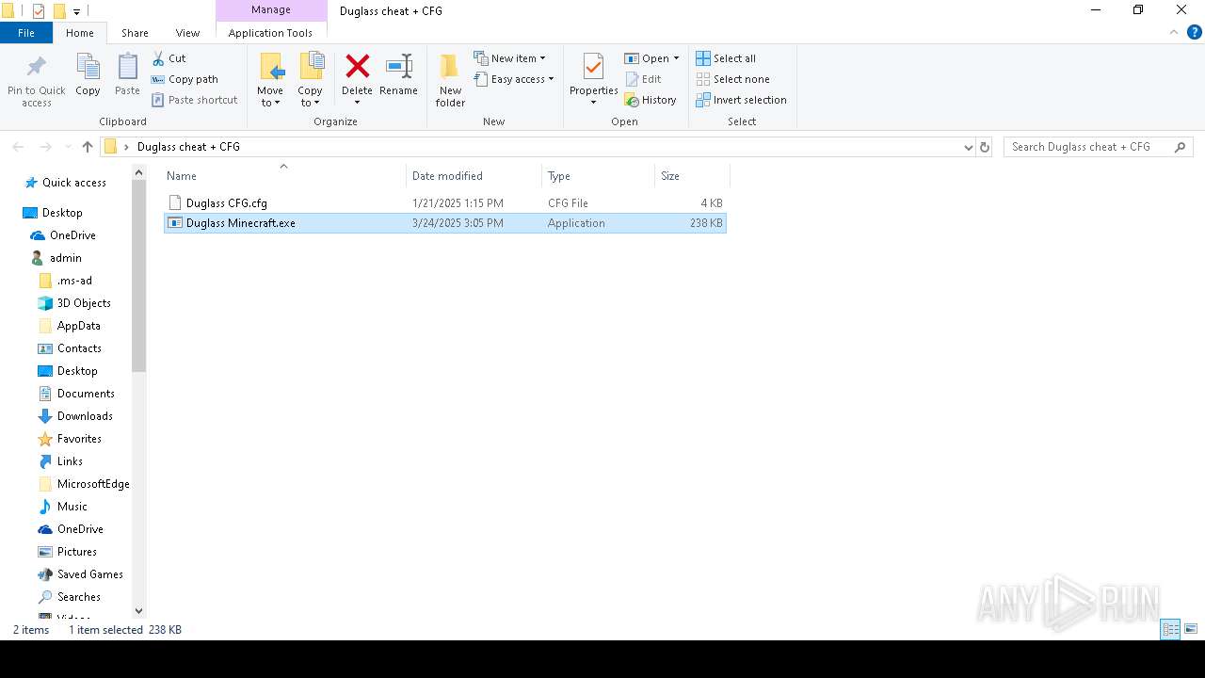This screenshot has width=1205, height=678.
Task: Switch to Large icons view layout
Action: pos(1191,629)
